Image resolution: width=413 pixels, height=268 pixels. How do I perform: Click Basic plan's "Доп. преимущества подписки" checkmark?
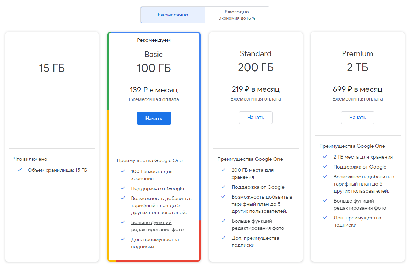[x=123, y=239]
